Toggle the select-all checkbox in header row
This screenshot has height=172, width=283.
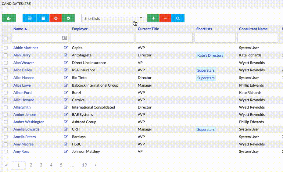click(x=6, y=38)
